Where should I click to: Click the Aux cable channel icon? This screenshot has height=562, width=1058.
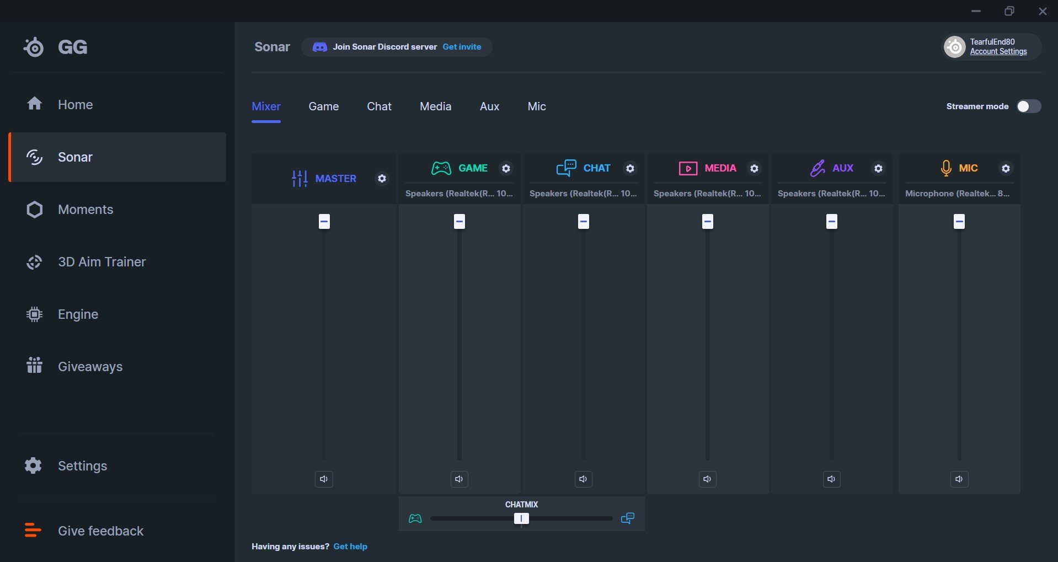(x=817, y=168)
